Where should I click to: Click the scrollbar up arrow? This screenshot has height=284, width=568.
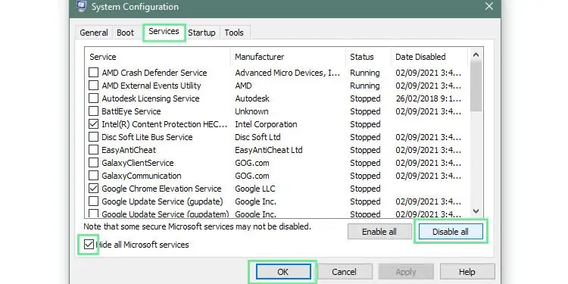point(476,55)
